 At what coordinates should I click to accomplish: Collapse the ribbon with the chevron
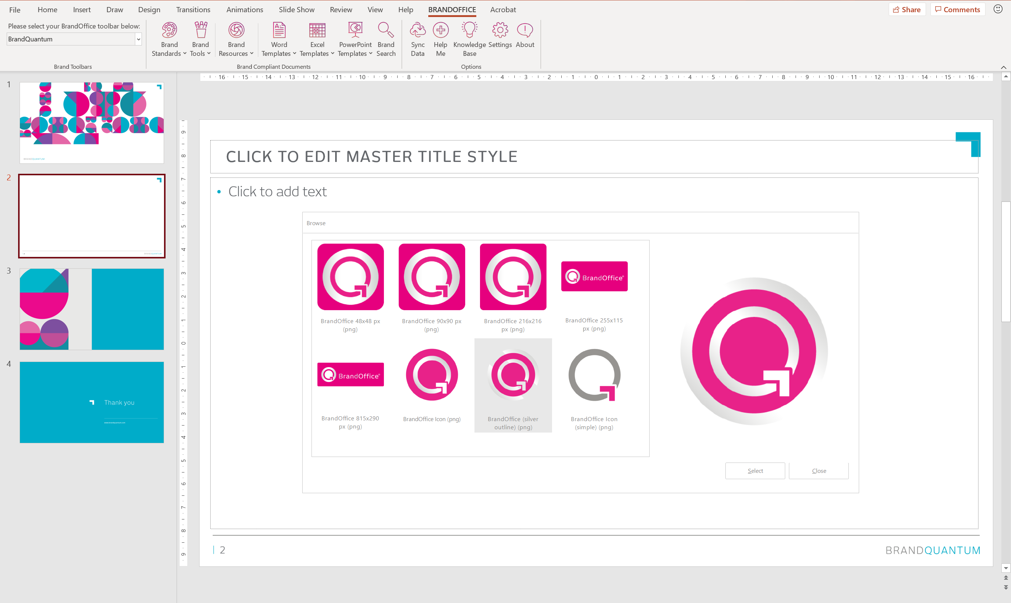(x=1003, y=67)
